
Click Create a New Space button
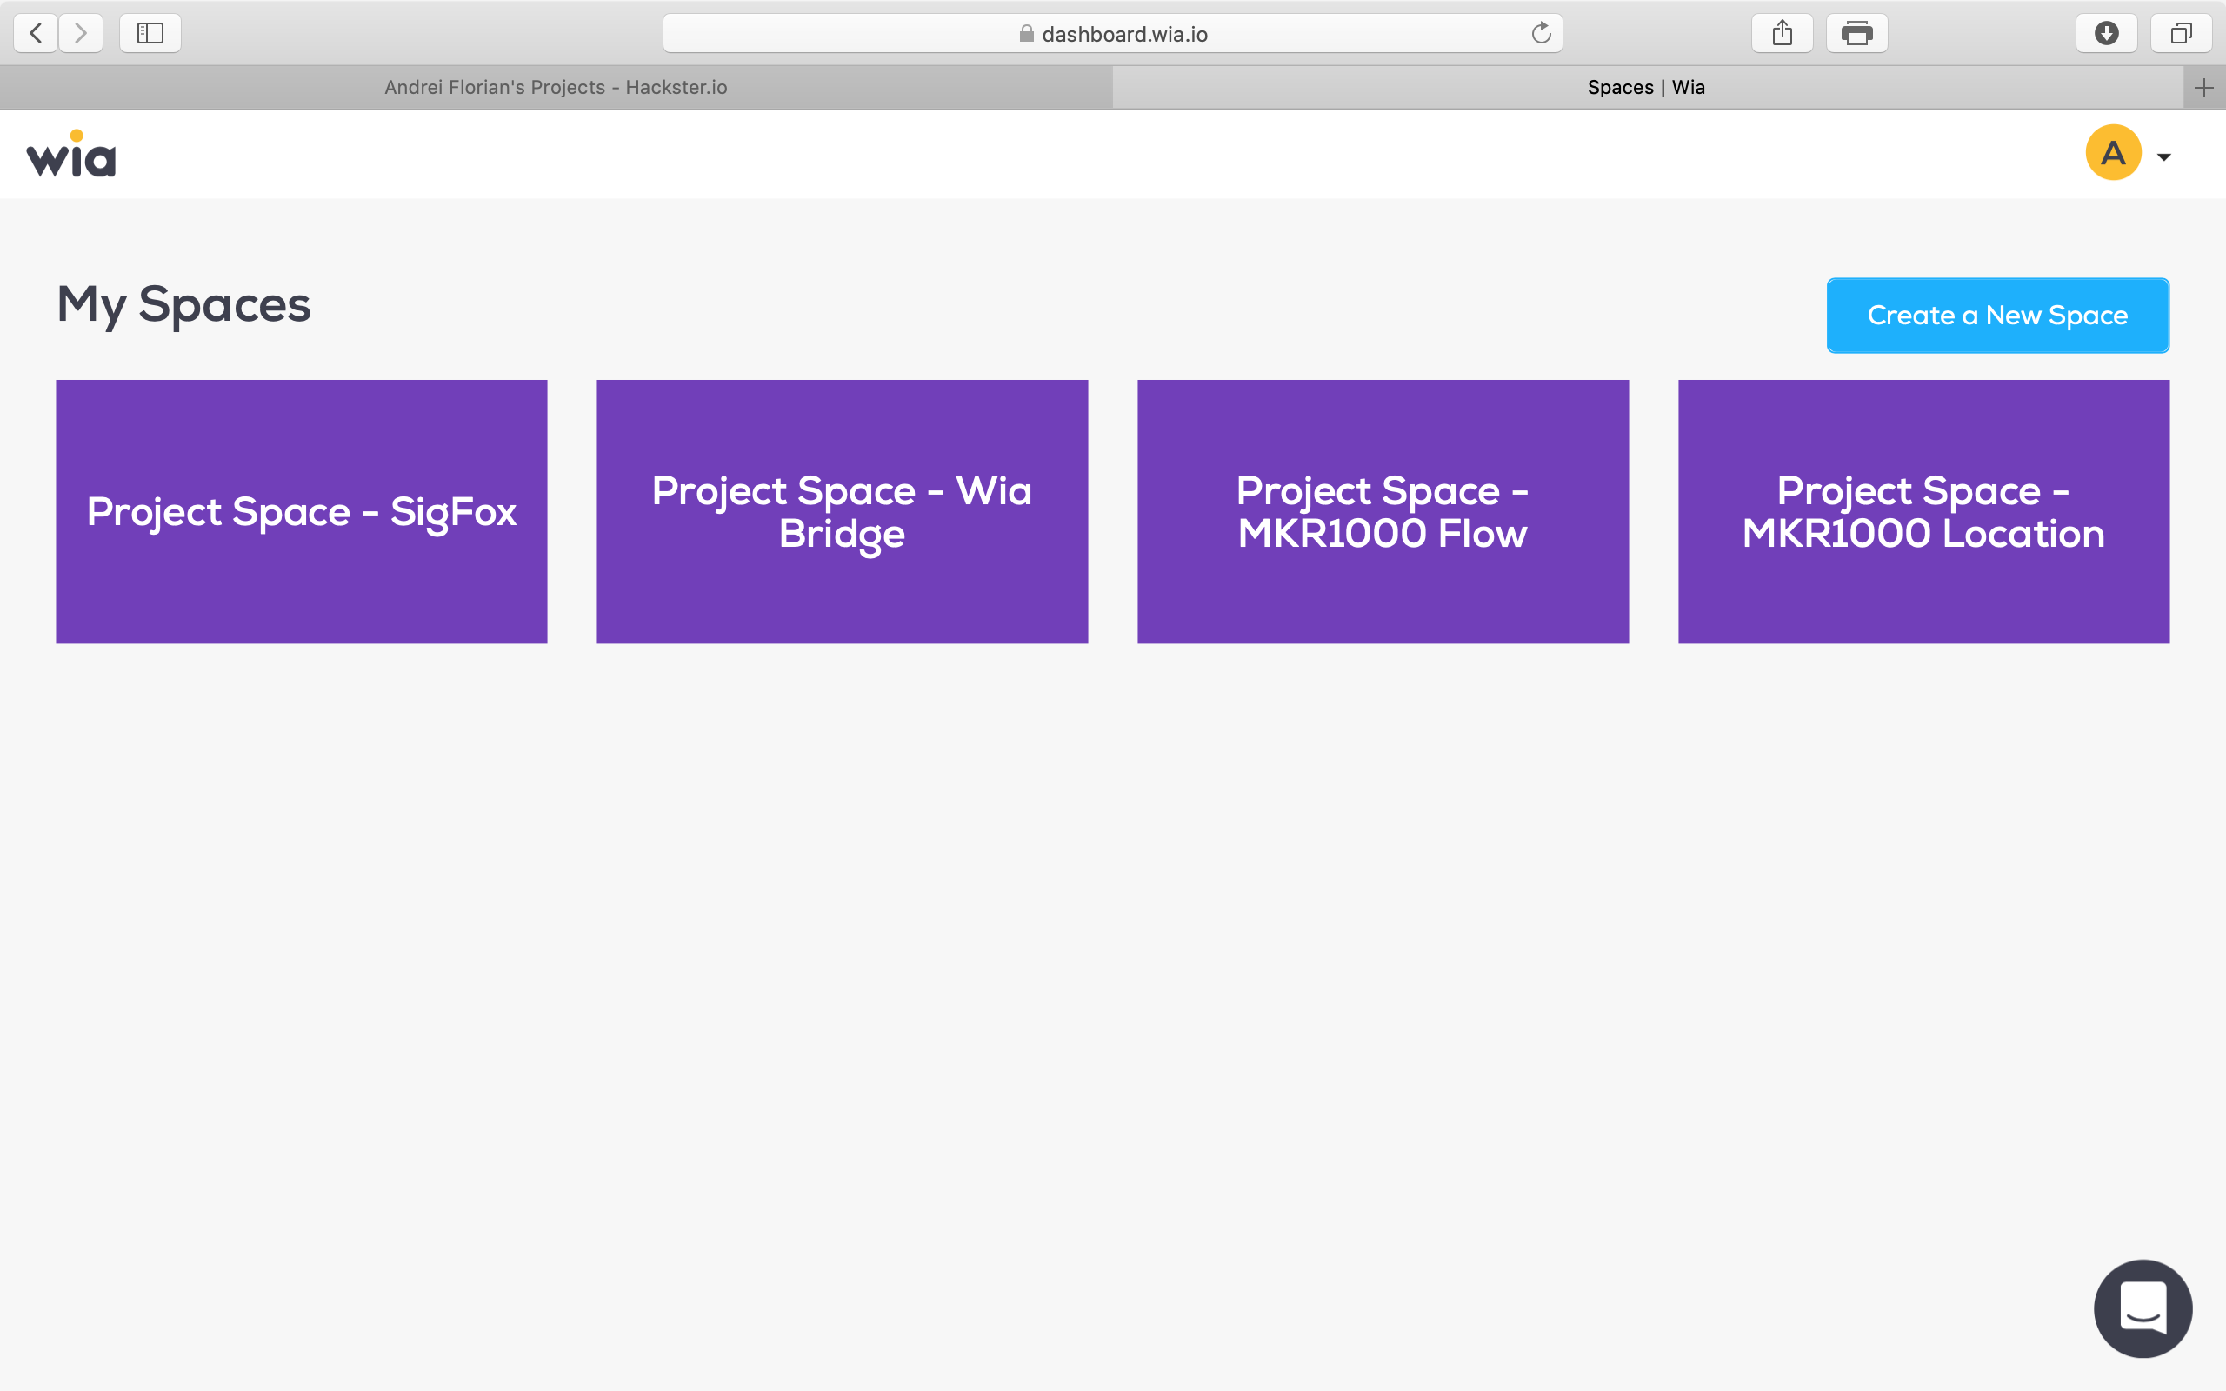tap(1997, 316)
